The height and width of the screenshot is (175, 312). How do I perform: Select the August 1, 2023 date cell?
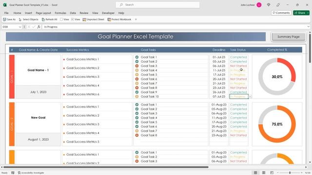(38, 140)
